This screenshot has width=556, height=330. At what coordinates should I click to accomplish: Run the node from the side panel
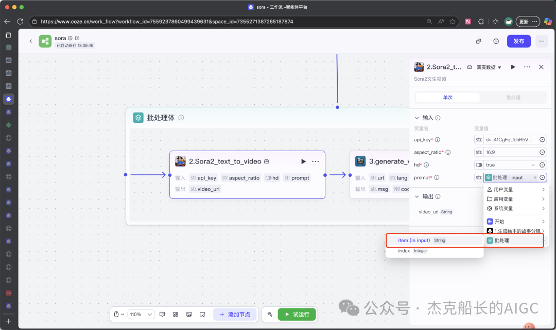[513, 67]
